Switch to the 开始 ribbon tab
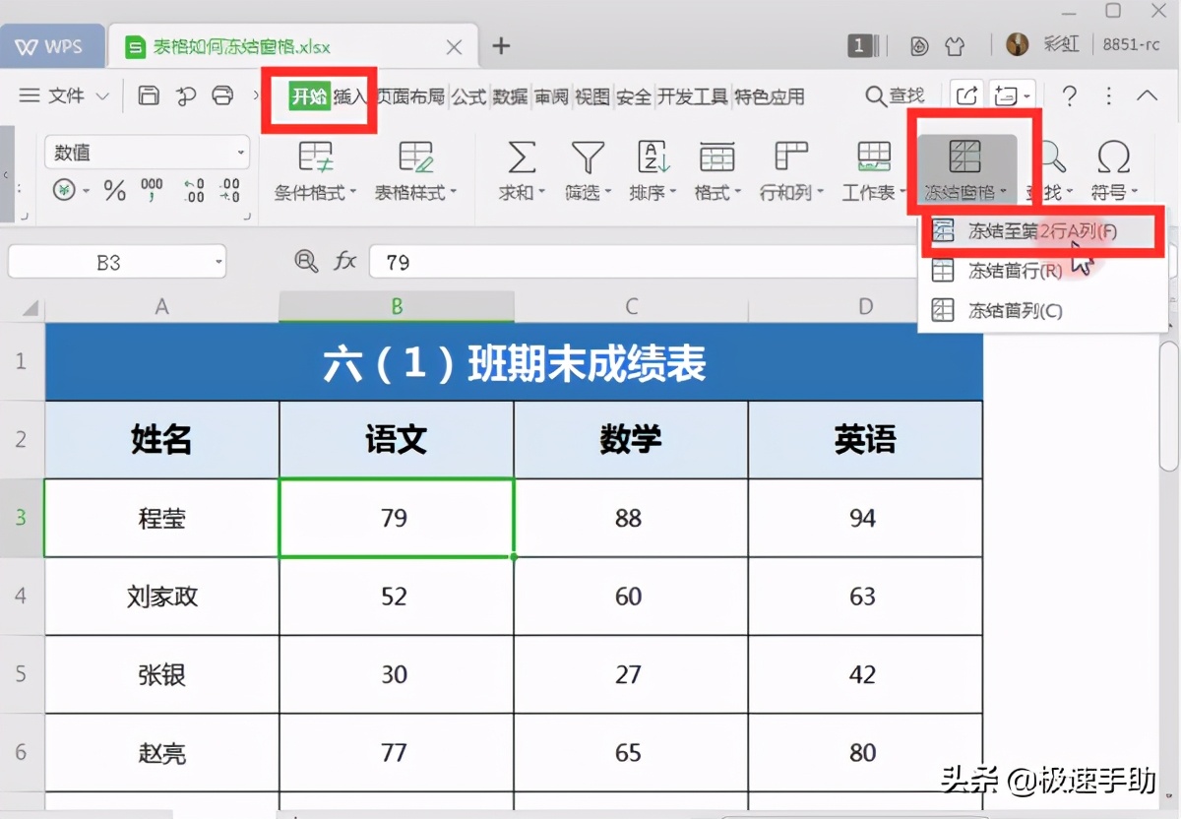Screen dimensions: 1181x819 [x=309, y=96]
